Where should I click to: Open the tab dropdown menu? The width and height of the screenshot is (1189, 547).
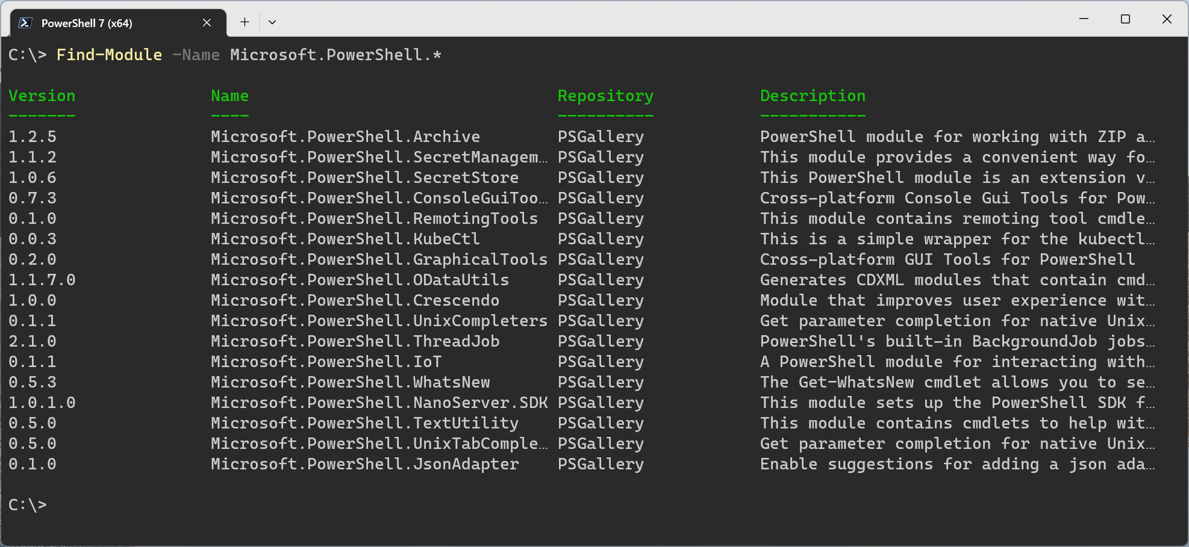272,22
